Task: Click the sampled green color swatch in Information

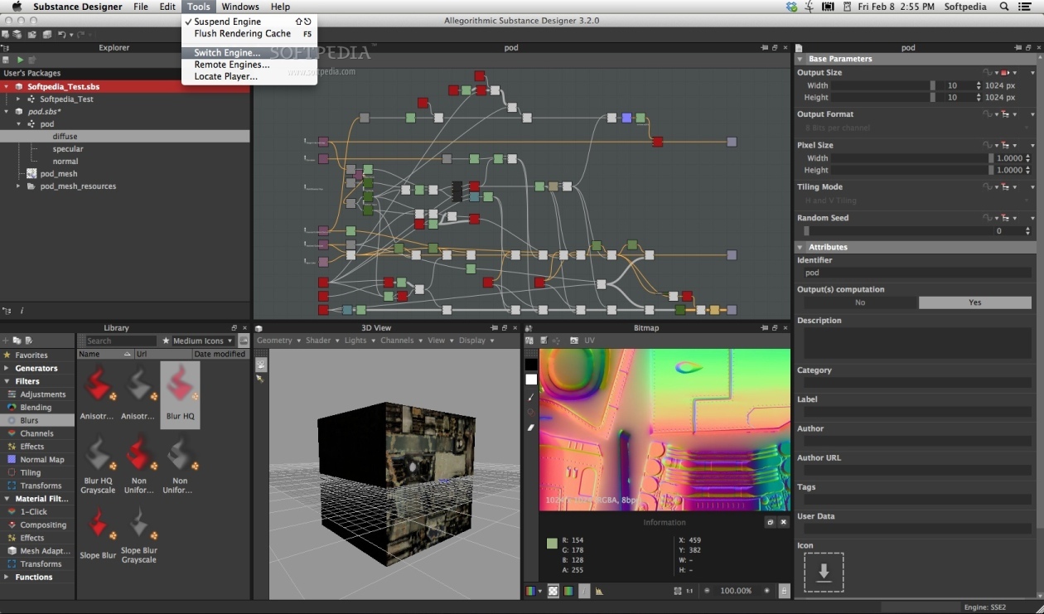Action: pos(552,544)
